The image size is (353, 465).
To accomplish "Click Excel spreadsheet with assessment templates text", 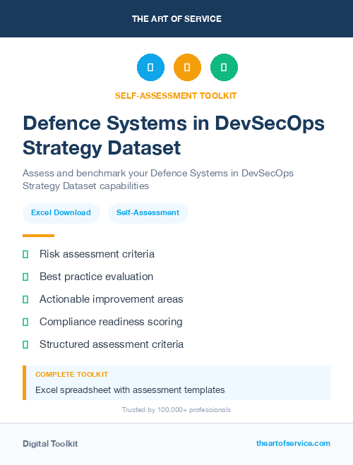I will [130, 390].
